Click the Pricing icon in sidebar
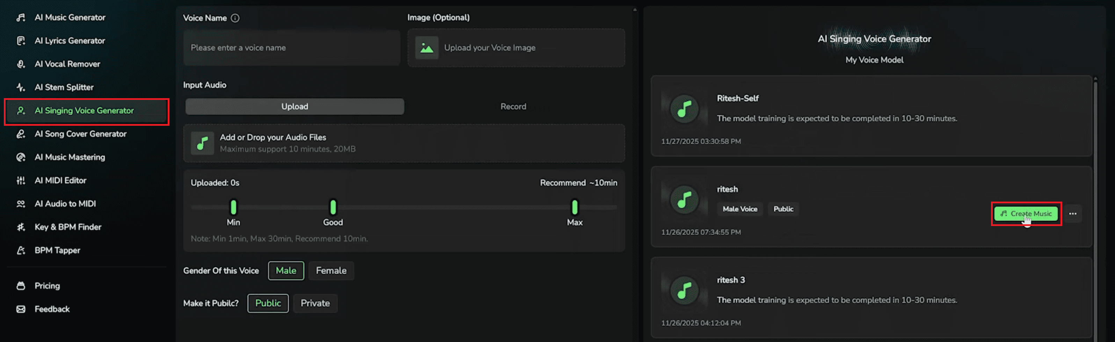Viewport: 1115px width, 342px height. [x=20, y=286]
